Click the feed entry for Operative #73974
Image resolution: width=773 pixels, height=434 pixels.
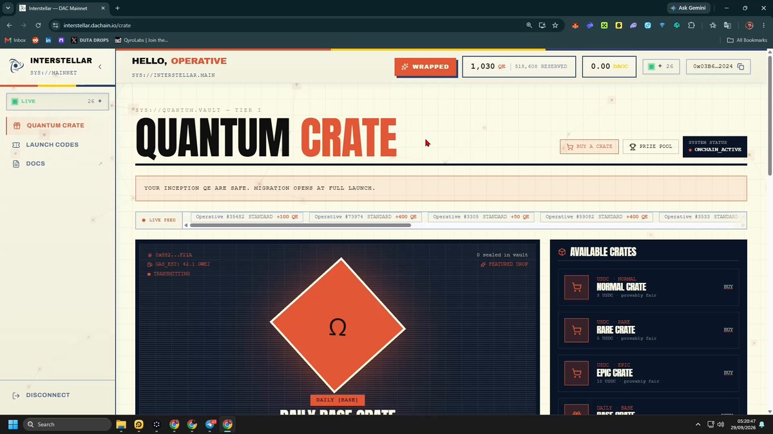(365, 217)
